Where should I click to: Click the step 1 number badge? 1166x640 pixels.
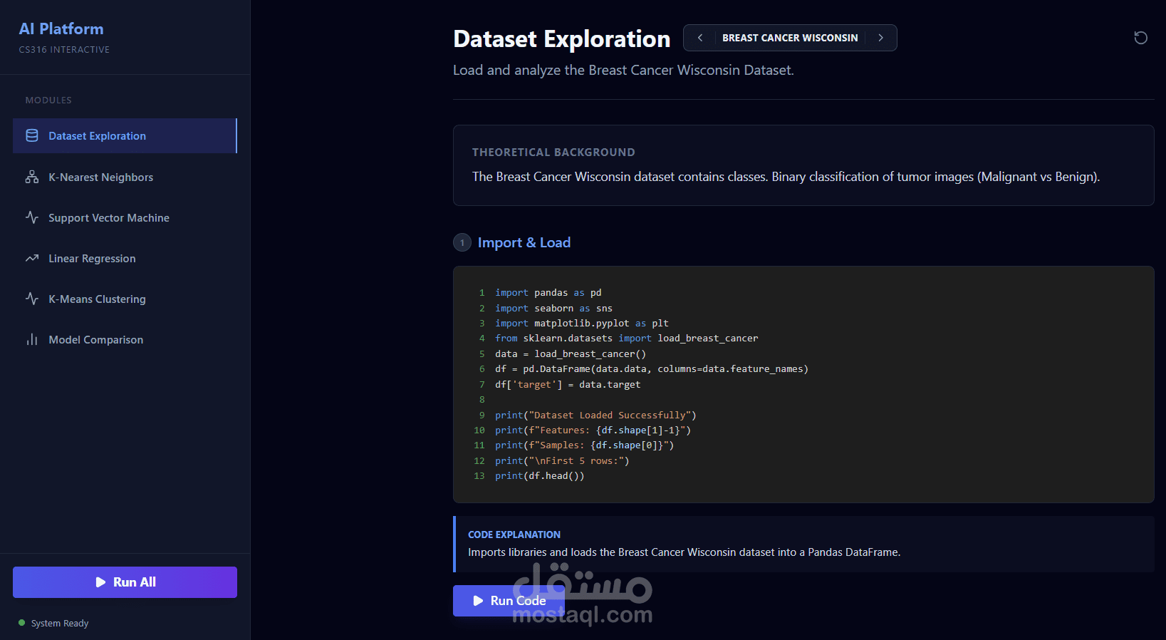462,242
